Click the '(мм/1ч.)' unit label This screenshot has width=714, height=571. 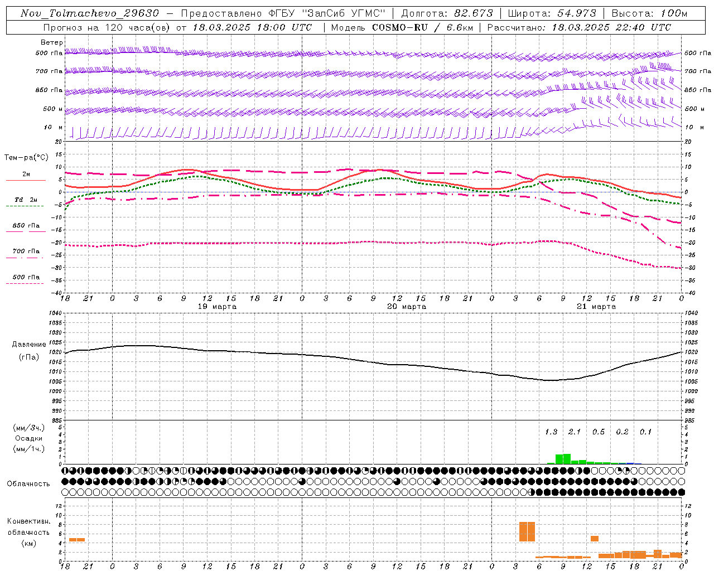click(x=29, y=449)
